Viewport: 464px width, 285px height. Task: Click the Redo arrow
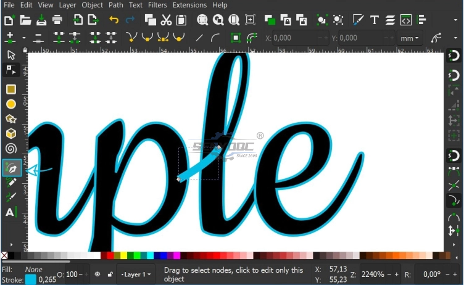[x=130, y=20]
